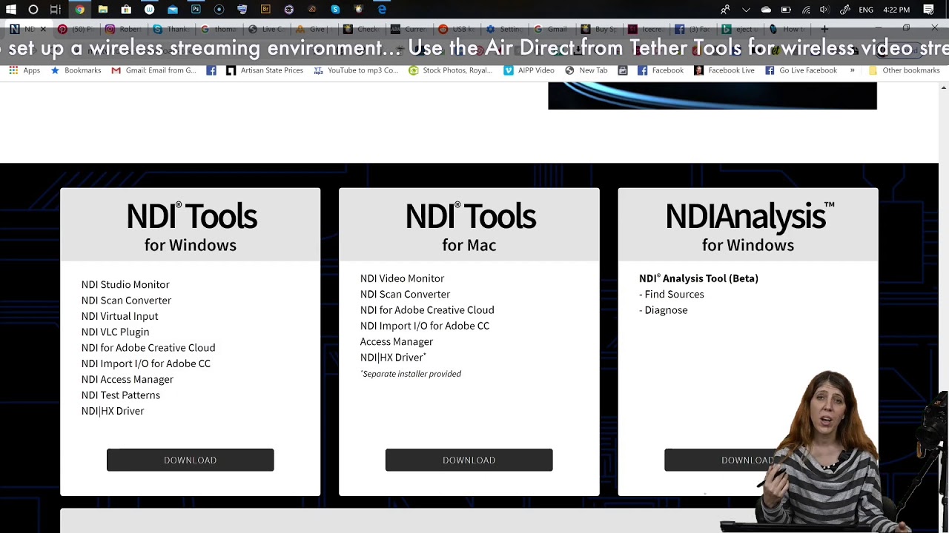The image size is (949, 533).
Task: Click 'NDI Test Patterns' list item
Action: click(121, 395)
